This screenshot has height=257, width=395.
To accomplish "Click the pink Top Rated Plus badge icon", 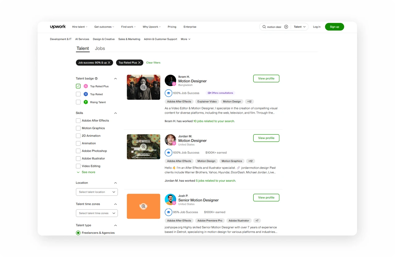I will (x=86, y=86).
